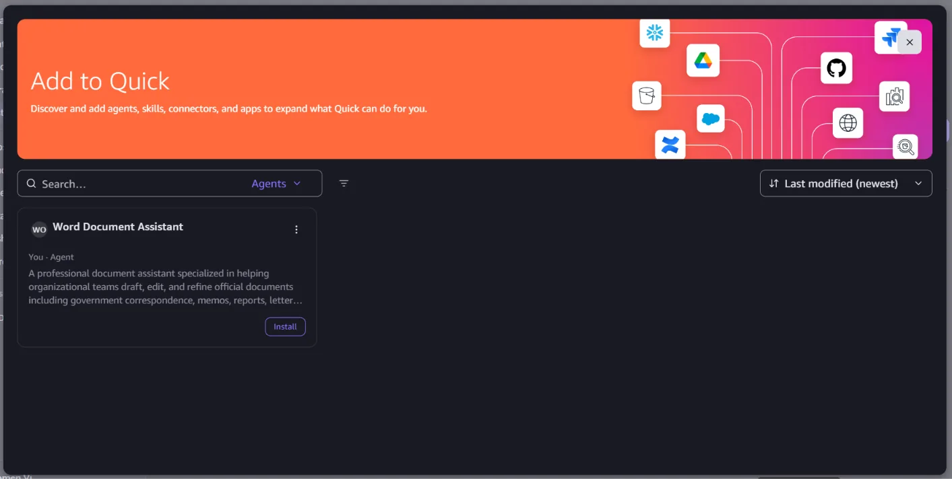Install the Word Document Assistant agent

click(x=285, y=327)
